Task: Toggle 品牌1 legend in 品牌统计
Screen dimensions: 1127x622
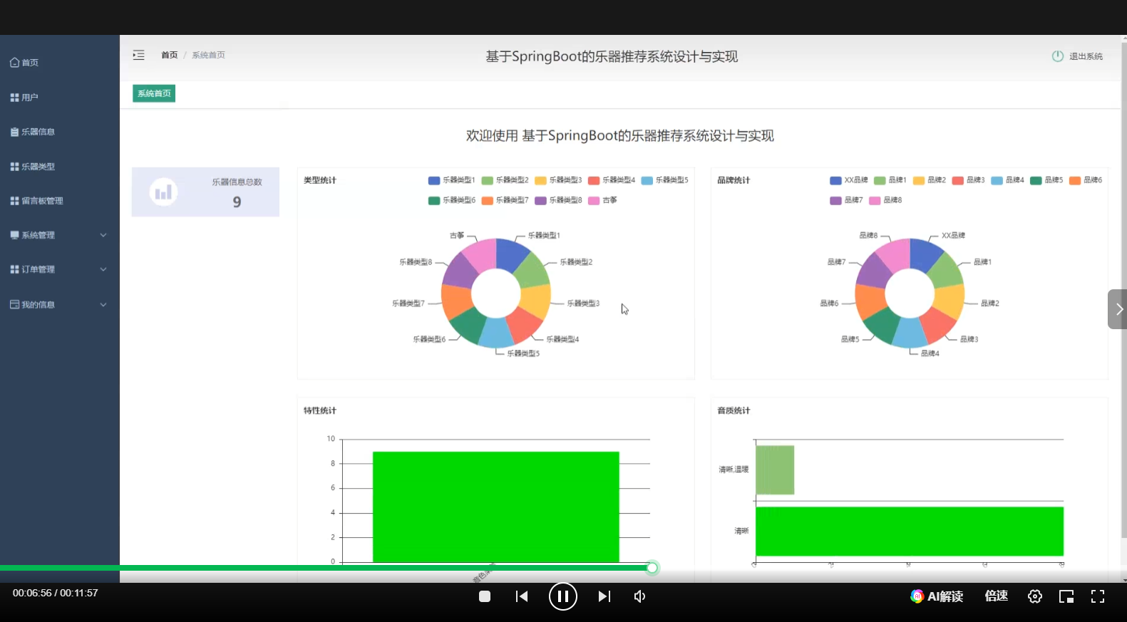Action: click(890, 180)
